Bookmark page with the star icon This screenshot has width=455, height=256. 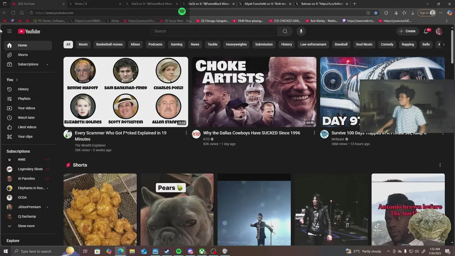tap(376, 13)
